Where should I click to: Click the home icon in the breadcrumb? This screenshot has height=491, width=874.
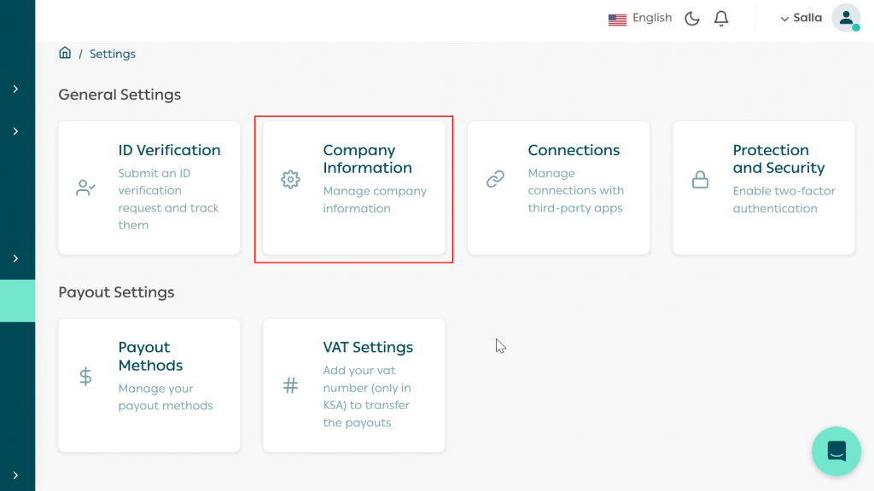[65, 54]
